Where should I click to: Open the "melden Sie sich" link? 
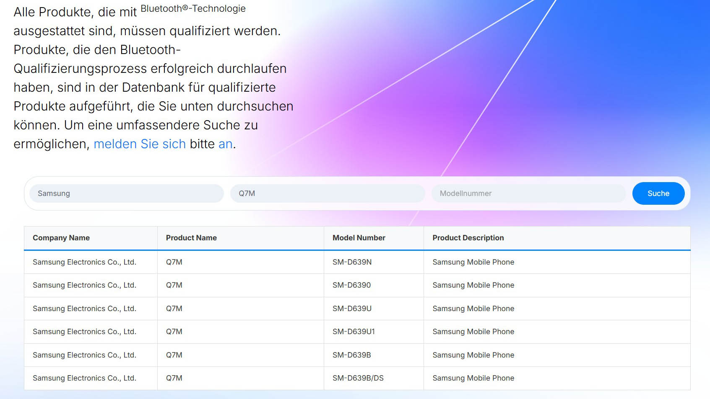click(x=139, y=144)
